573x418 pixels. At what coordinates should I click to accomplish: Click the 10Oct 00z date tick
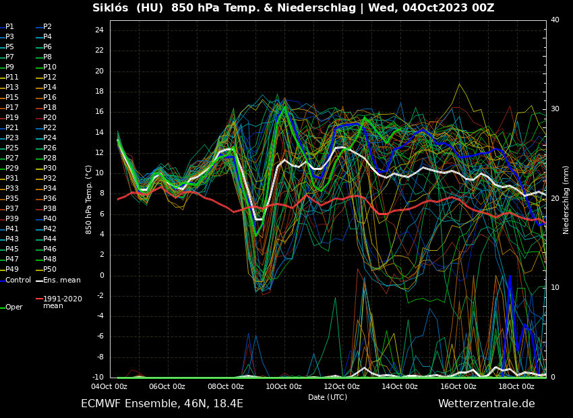click(x=284, y=386)
